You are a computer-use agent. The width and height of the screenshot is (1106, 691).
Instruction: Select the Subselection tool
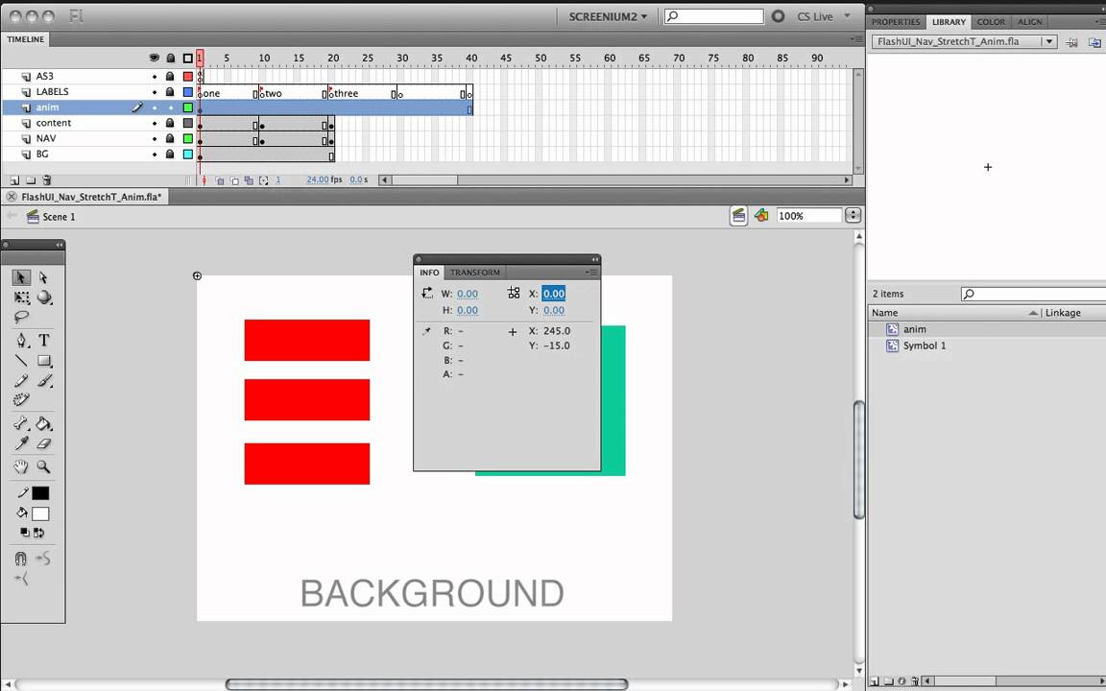pyautogui.click(x=44, y=277)
